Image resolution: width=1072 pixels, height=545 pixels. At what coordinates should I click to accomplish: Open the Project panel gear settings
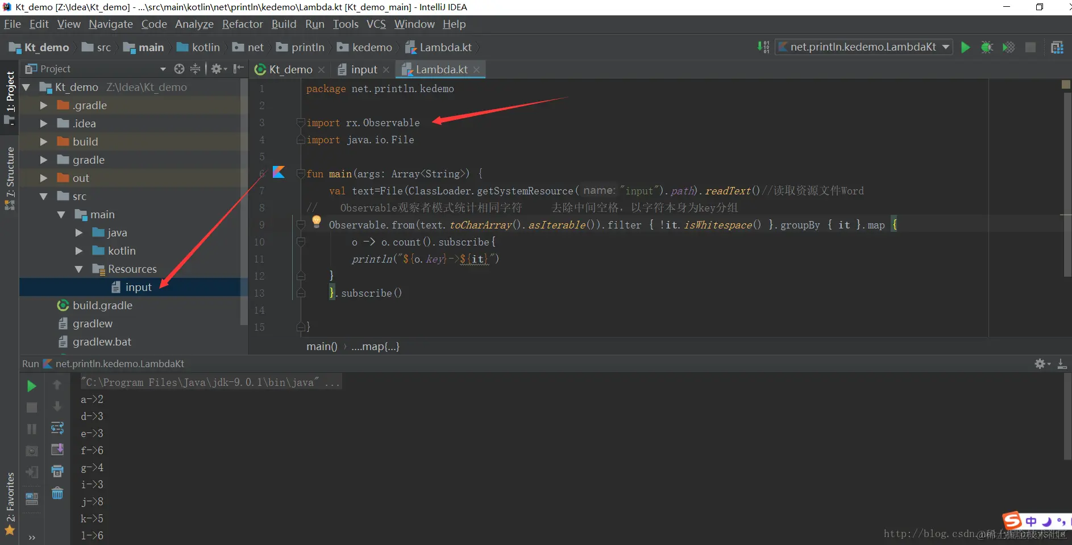click(218, 69)
